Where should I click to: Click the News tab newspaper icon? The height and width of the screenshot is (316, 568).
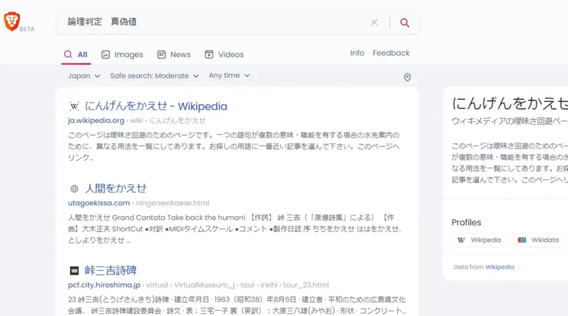161,55
